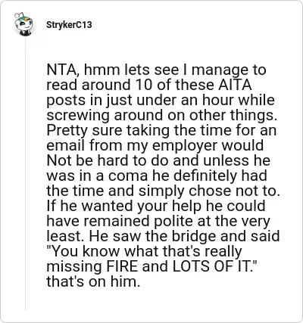Open the StrykerC13 username profile link
303x323 pixels.
coord(69,25)
